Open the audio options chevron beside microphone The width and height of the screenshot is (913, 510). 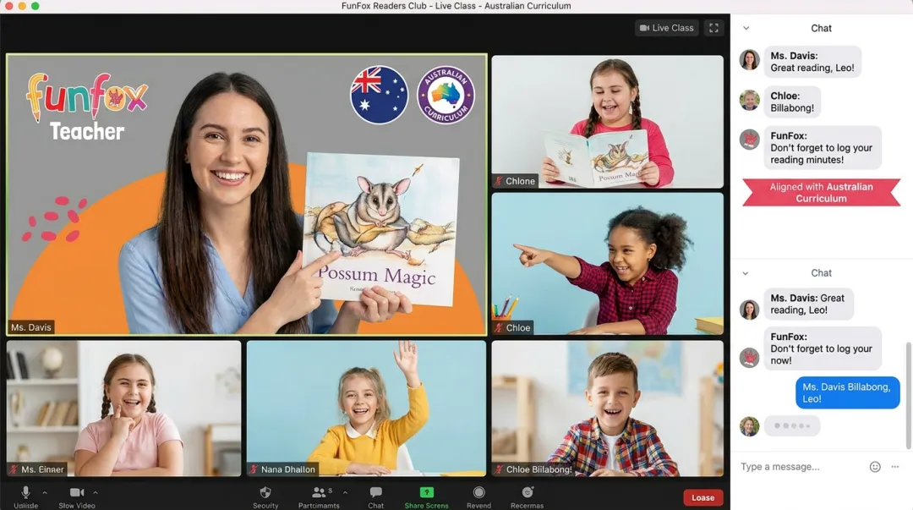[x=45, y=493]
